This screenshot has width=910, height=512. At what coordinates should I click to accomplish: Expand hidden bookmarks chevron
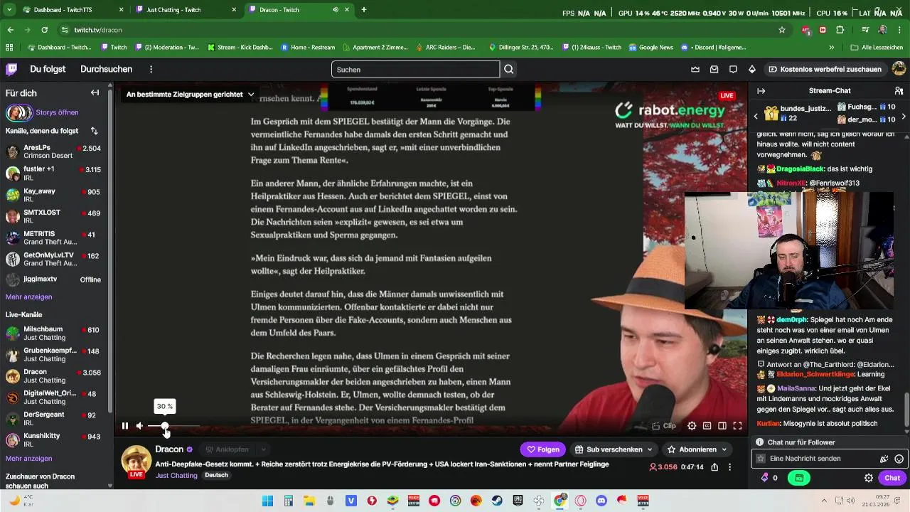click(831, 47)
